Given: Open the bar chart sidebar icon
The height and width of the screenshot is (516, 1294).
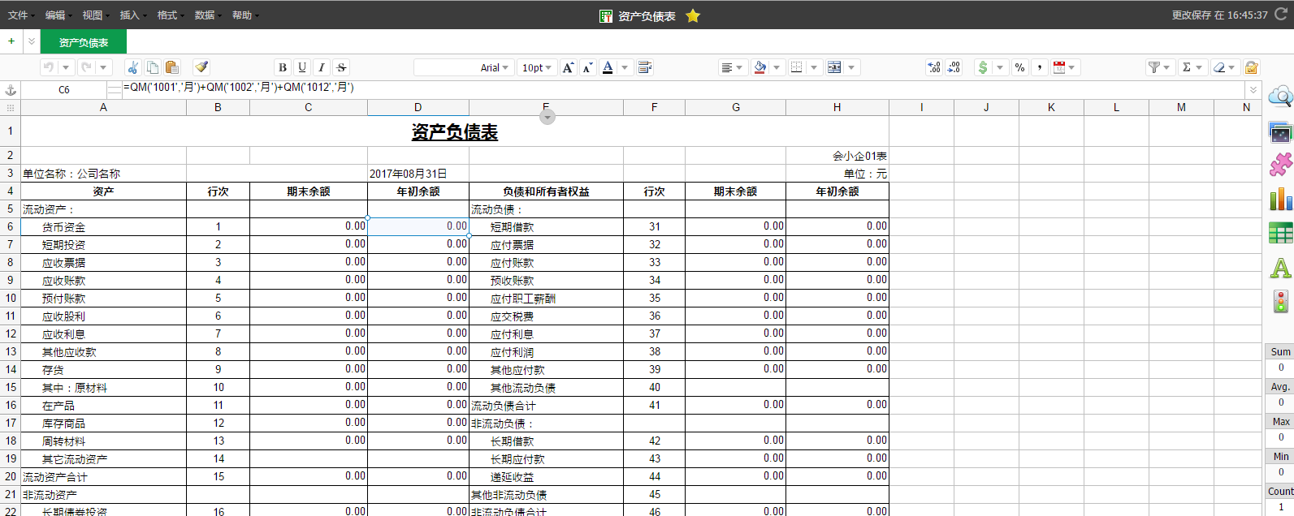Looking at the screenshot, I should (x=1280, y=199).
